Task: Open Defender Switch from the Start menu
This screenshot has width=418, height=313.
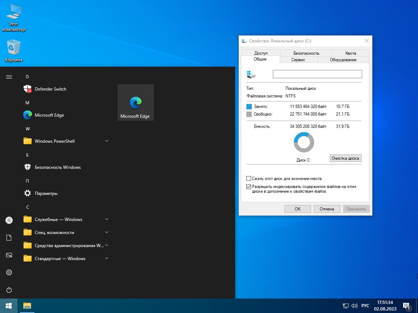Action: [x=50, y=89]
